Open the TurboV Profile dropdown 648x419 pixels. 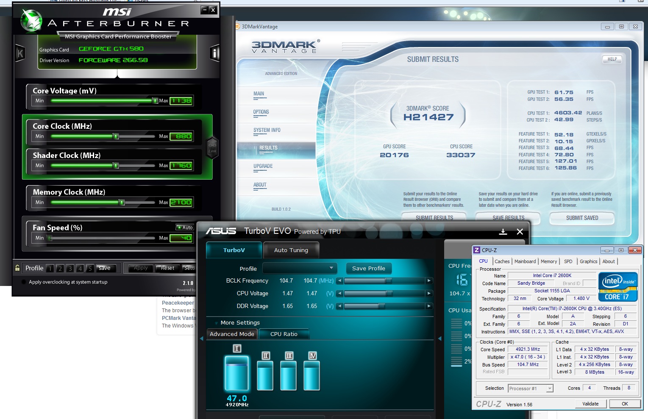300,268
